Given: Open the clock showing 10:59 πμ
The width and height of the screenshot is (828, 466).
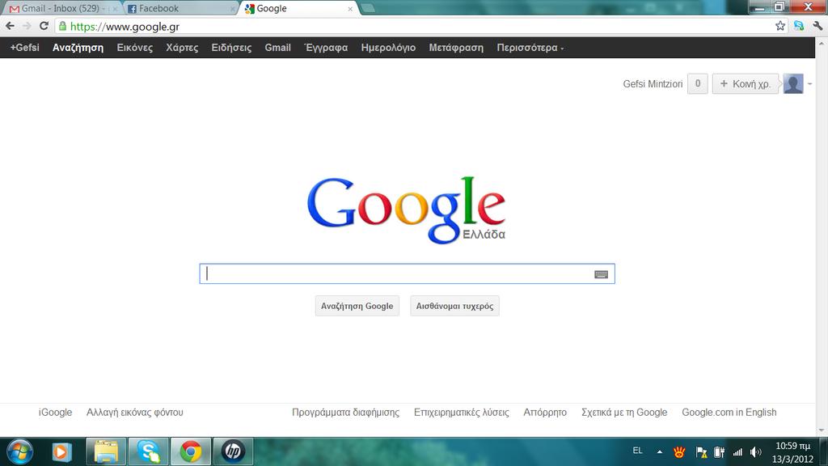Looking at the screenshot, I should coord(792,452).
